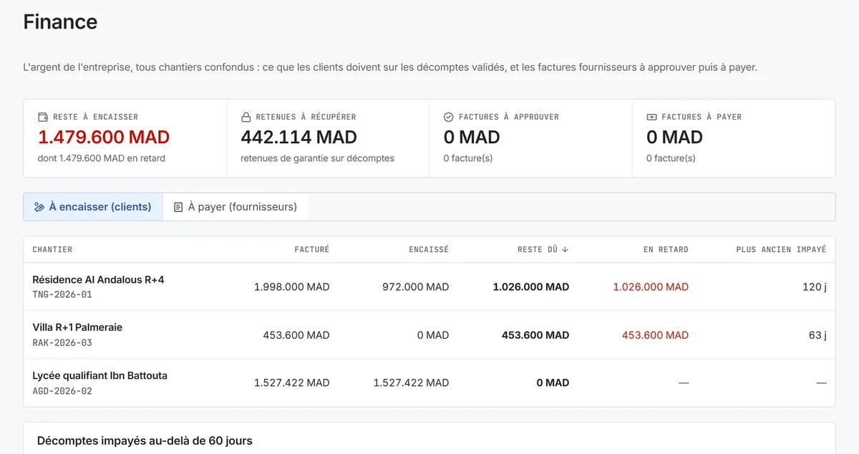Sort by the Encaissé column header
The width and height of the screenshot is (859, 454).
pos(429,250)
